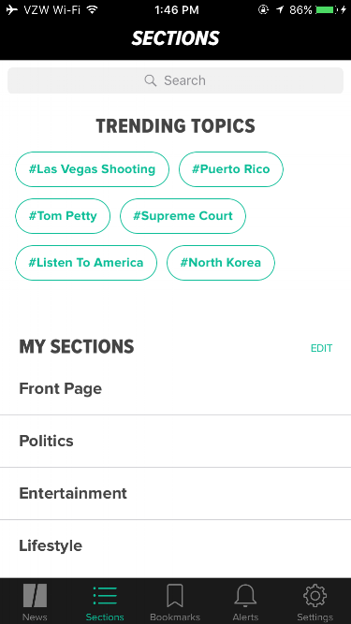Open the Bookmarks ribbon icon
Screen dimensions: 351x624
(x=175, y=595)
